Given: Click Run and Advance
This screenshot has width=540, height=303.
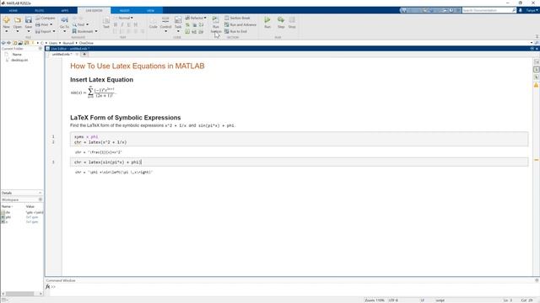Looking at the screenshot, I should pyautogui.click(x=240, y=24).
